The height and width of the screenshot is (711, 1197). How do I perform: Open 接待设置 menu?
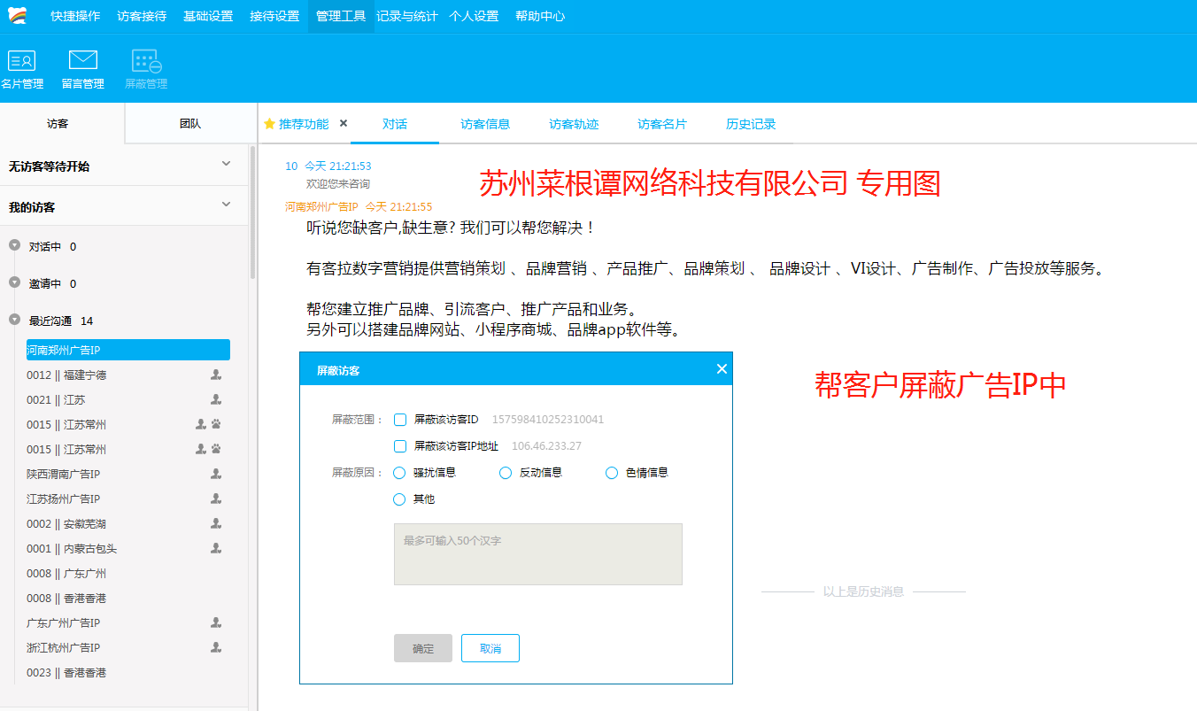[274, 16]
